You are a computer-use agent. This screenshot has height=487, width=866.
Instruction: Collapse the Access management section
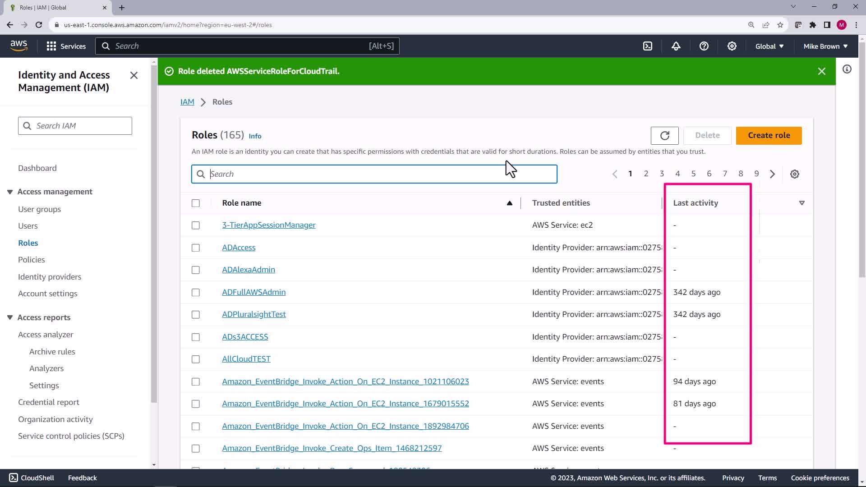(x=10, y=192)
